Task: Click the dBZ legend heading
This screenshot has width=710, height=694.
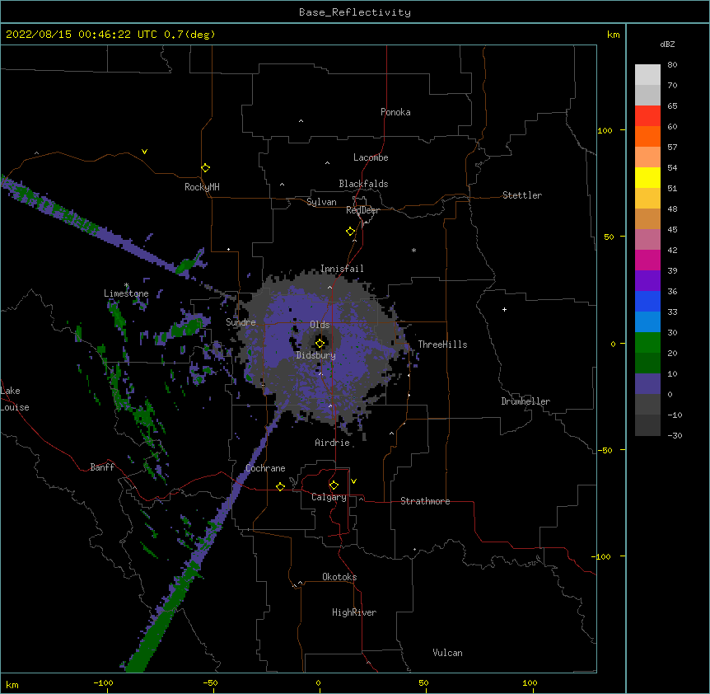Action: [667, 44]
